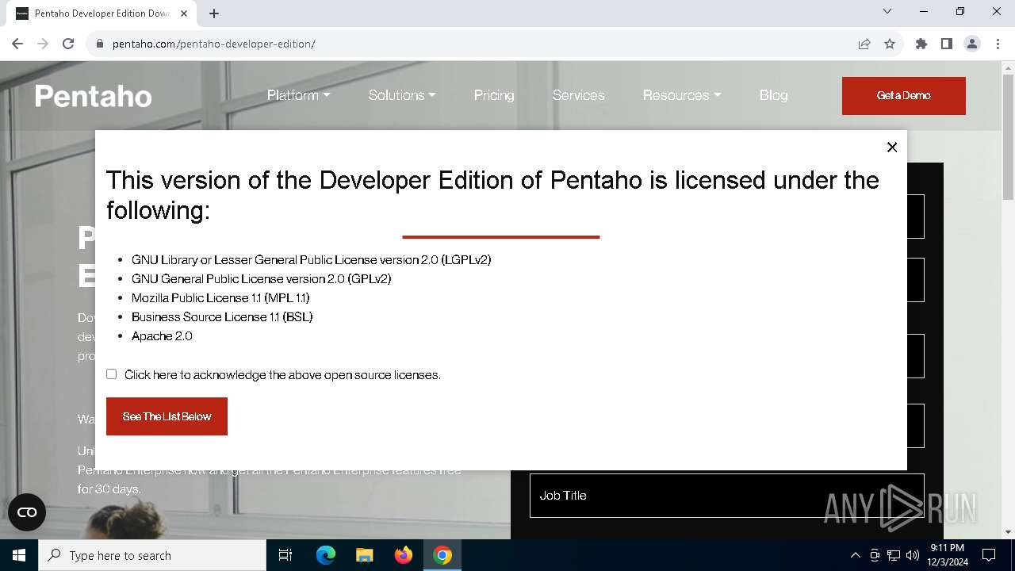Click the dialog's licensing heading text
The height and width of the screenshot is (571, 1015).
pos(492,195)
